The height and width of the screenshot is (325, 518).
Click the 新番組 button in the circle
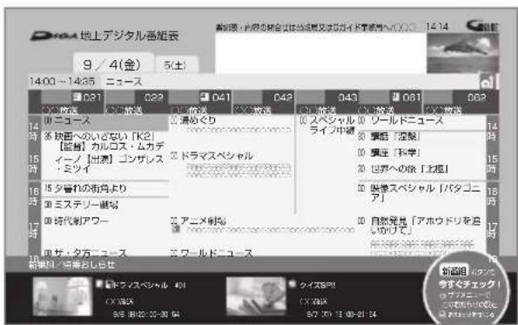tap(454, 272)
